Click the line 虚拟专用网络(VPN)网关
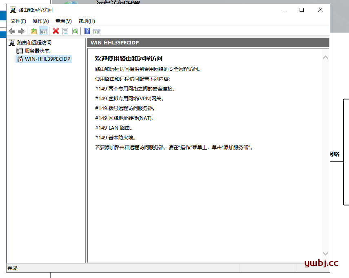The height and width of the screenshot is (278, 349). 129,99
